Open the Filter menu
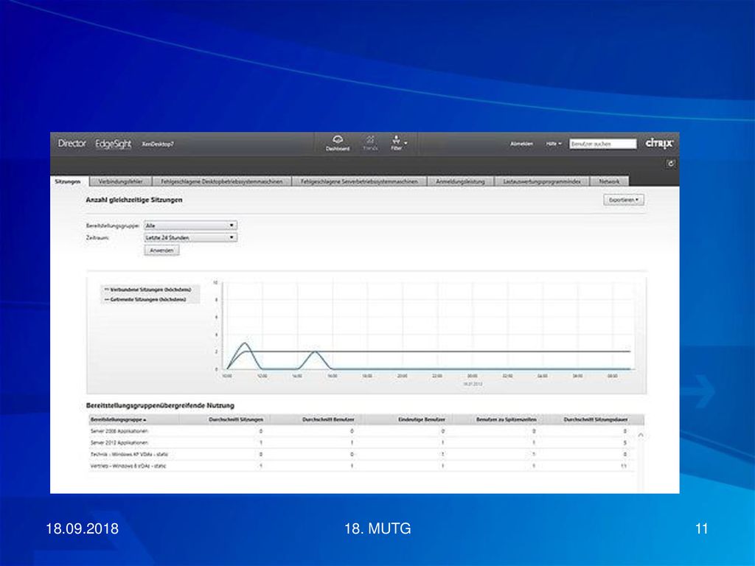The image size is (755, 566). click(x=397, y=143)
